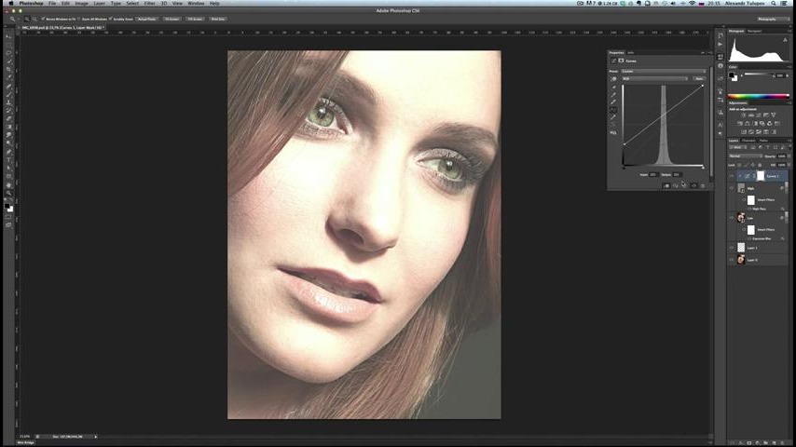Choose the Zoom Out mode in options bar
This screenshot has height=447, width=796.
tap(34, 19)
